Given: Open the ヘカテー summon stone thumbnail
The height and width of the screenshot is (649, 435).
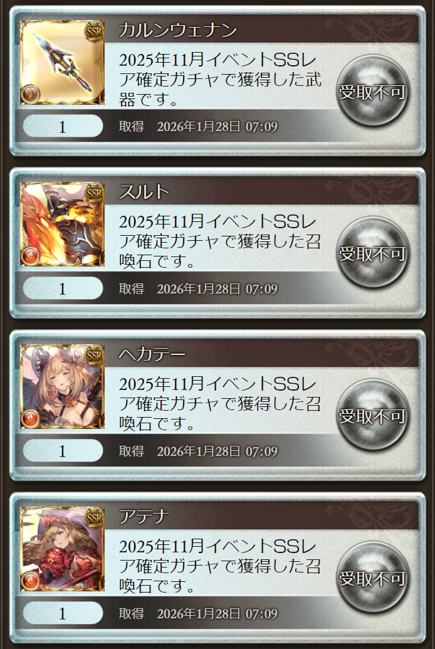Looking at the screenshot, I should [62, 387].
